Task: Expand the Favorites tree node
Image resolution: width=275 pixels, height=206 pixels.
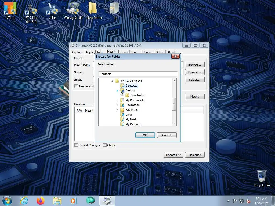Action: click(x=117, y=110)
